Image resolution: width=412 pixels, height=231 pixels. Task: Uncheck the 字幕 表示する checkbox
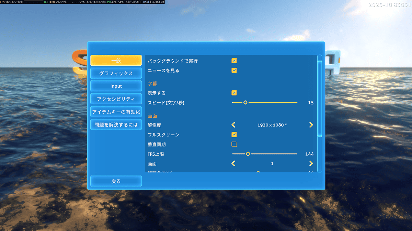(x=234, y=93)
